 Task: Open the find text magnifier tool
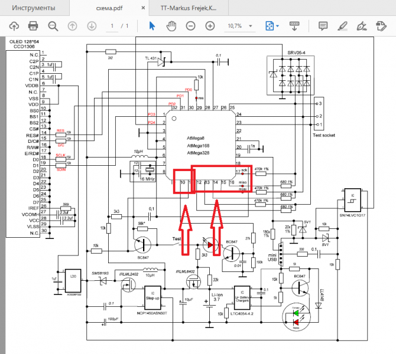(x=53, y=26)
